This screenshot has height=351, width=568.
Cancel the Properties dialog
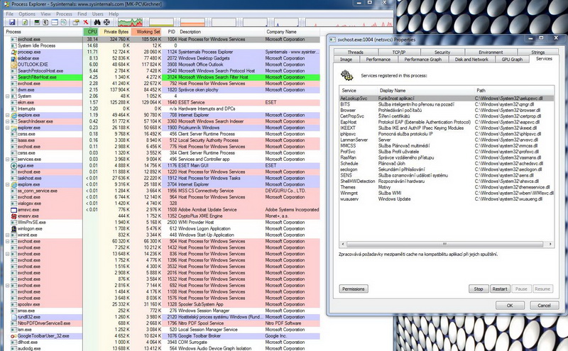point(544,306)
